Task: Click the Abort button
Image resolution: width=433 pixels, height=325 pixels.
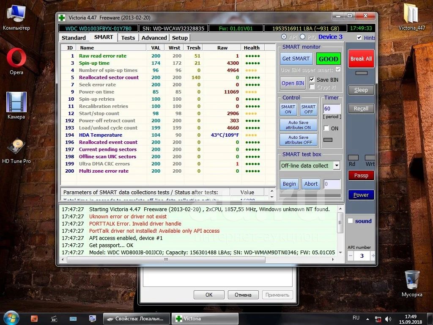Action: coord(311,184)
